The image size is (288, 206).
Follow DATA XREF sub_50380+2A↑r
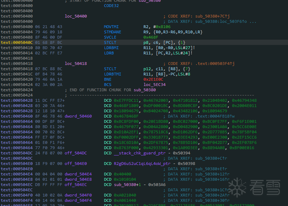tap(212, 195)
